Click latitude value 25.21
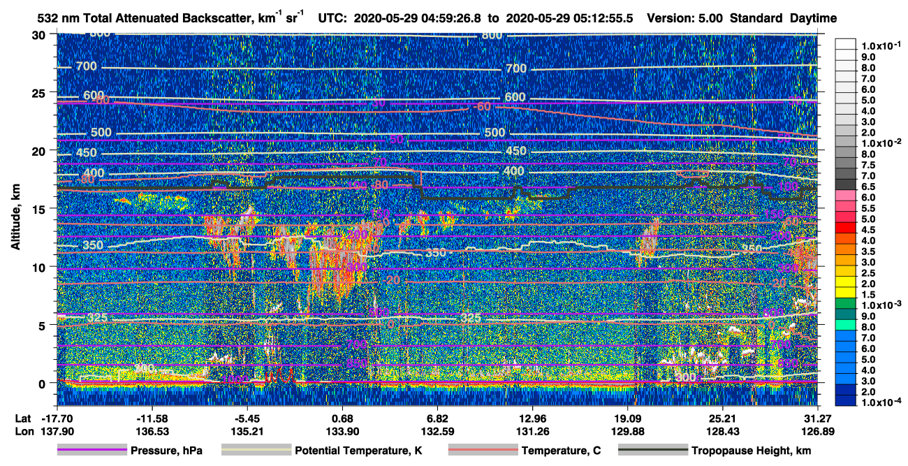Image resolution: width=908 pixels, height=466 pixels. pos(723,419)
